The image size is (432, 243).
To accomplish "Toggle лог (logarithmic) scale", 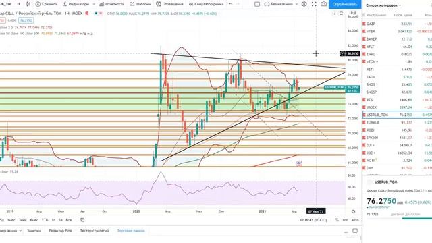I will [345, 220].
